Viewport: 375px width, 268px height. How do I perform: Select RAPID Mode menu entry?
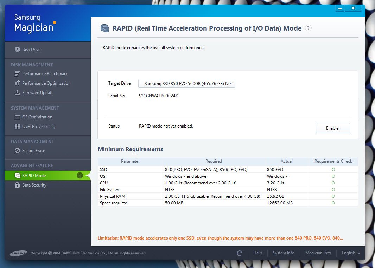pos(48,176)
